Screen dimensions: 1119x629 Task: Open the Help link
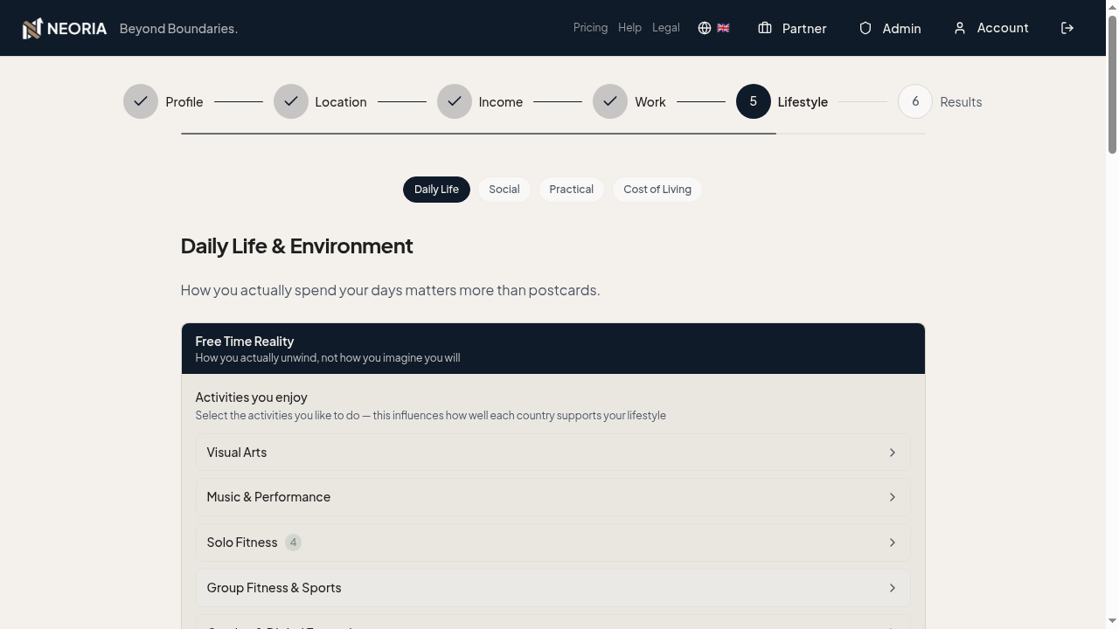click(629, 28)
